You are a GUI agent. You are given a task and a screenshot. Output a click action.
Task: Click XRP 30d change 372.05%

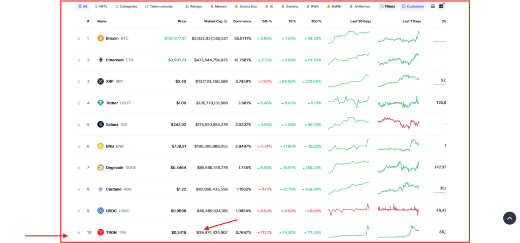312,82
